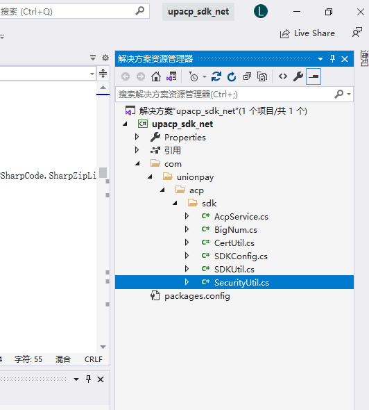The height and width of the screenshot is (410, 369).
Task: Select SecurityUtil.cs file
Action: [241, 283]
